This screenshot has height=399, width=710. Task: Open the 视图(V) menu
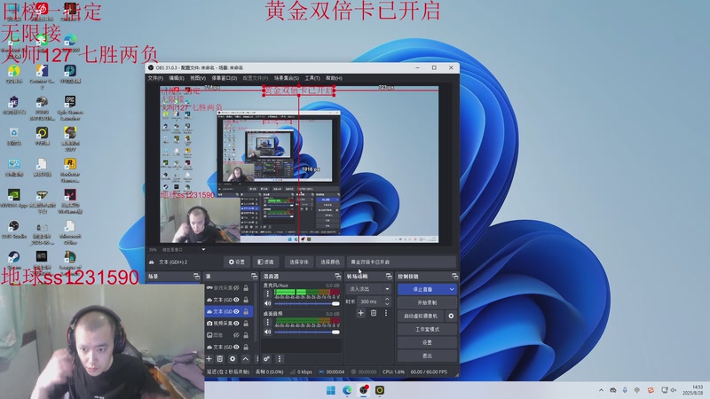click(x=198, y=78)
